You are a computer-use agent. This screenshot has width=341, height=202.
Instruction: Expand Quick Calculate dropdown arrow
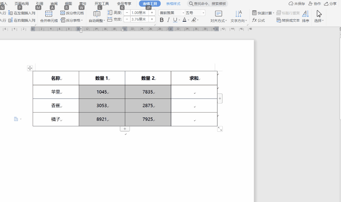(273, 13)
